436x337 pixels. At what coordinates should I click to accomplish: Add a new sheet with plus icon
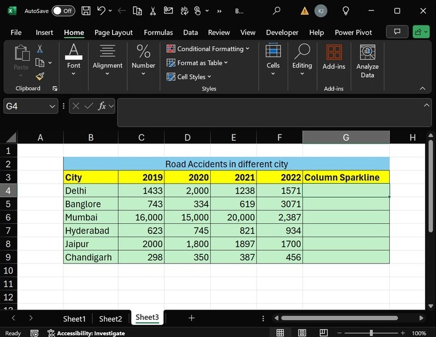pos(191,318)
